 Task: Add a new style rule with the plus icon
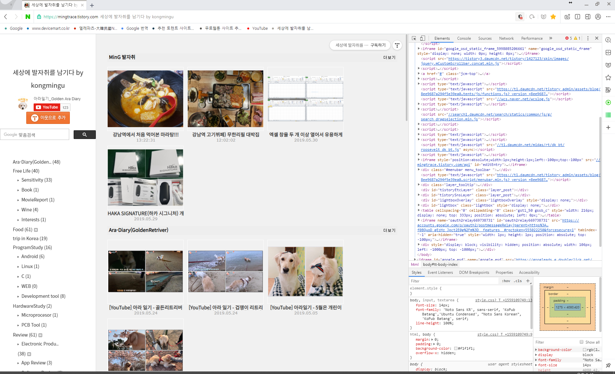(528, 281)
